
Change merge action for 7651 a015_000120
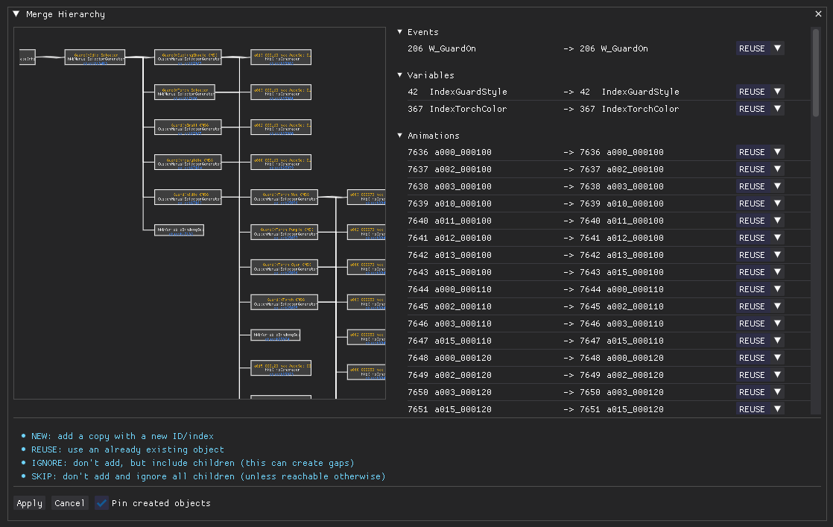pyautogui.click(x=759, y=409)
